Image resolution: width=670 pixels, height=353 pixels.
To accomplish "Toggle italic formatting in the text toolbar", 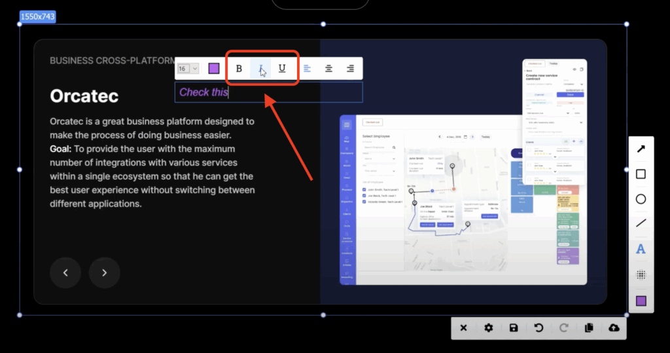I will coord(260,69).
